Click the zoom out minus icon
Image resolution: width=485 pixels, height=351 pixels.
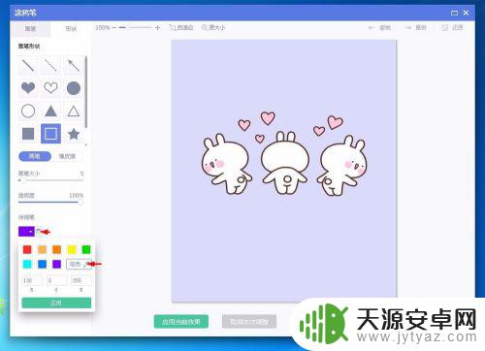113,28
